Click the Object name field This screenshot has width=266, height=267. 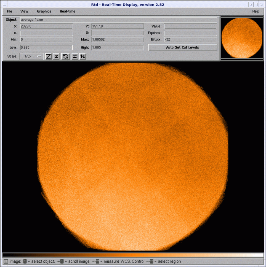pos(118,20)
